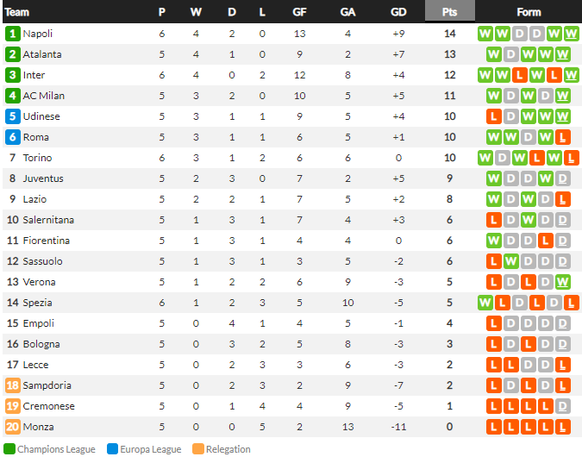This screenshot has width=582, height=463.
Task: Open the Juventus team link
Action: (43, 178)
